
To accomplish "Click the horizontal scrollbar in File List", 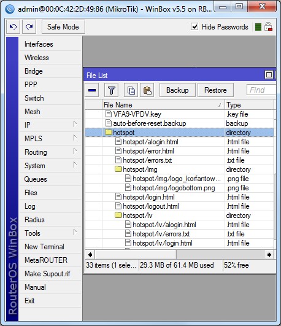I will 180,255.
